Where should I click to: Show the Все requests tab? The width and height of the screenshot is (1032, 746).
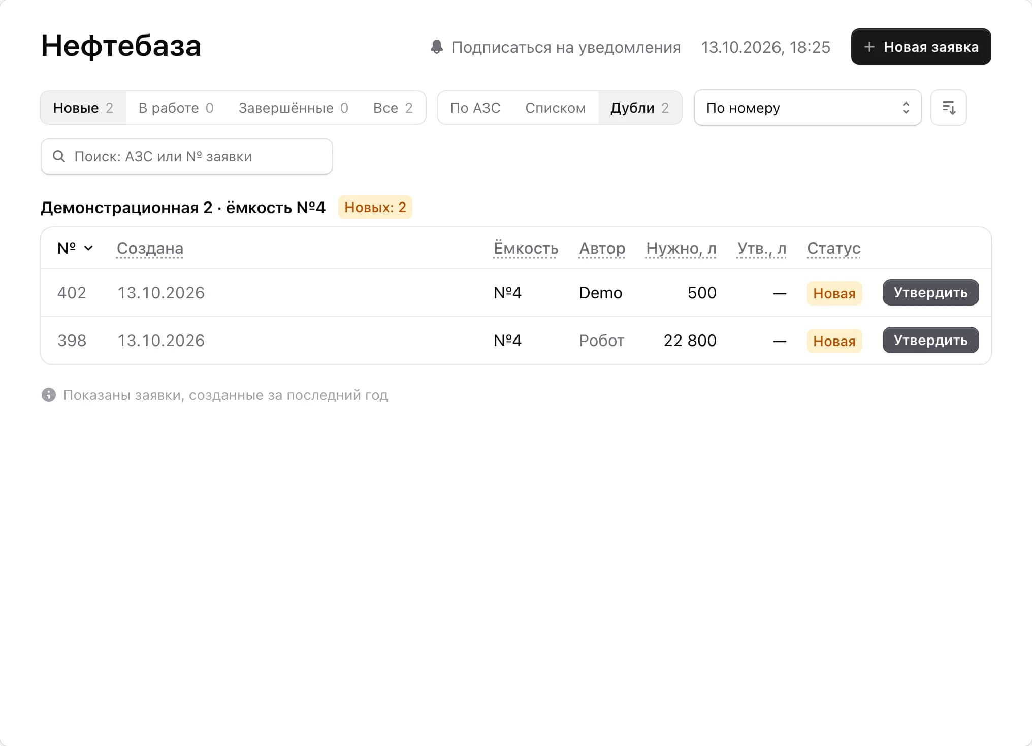pyautogui.click(x=393, y=108)
